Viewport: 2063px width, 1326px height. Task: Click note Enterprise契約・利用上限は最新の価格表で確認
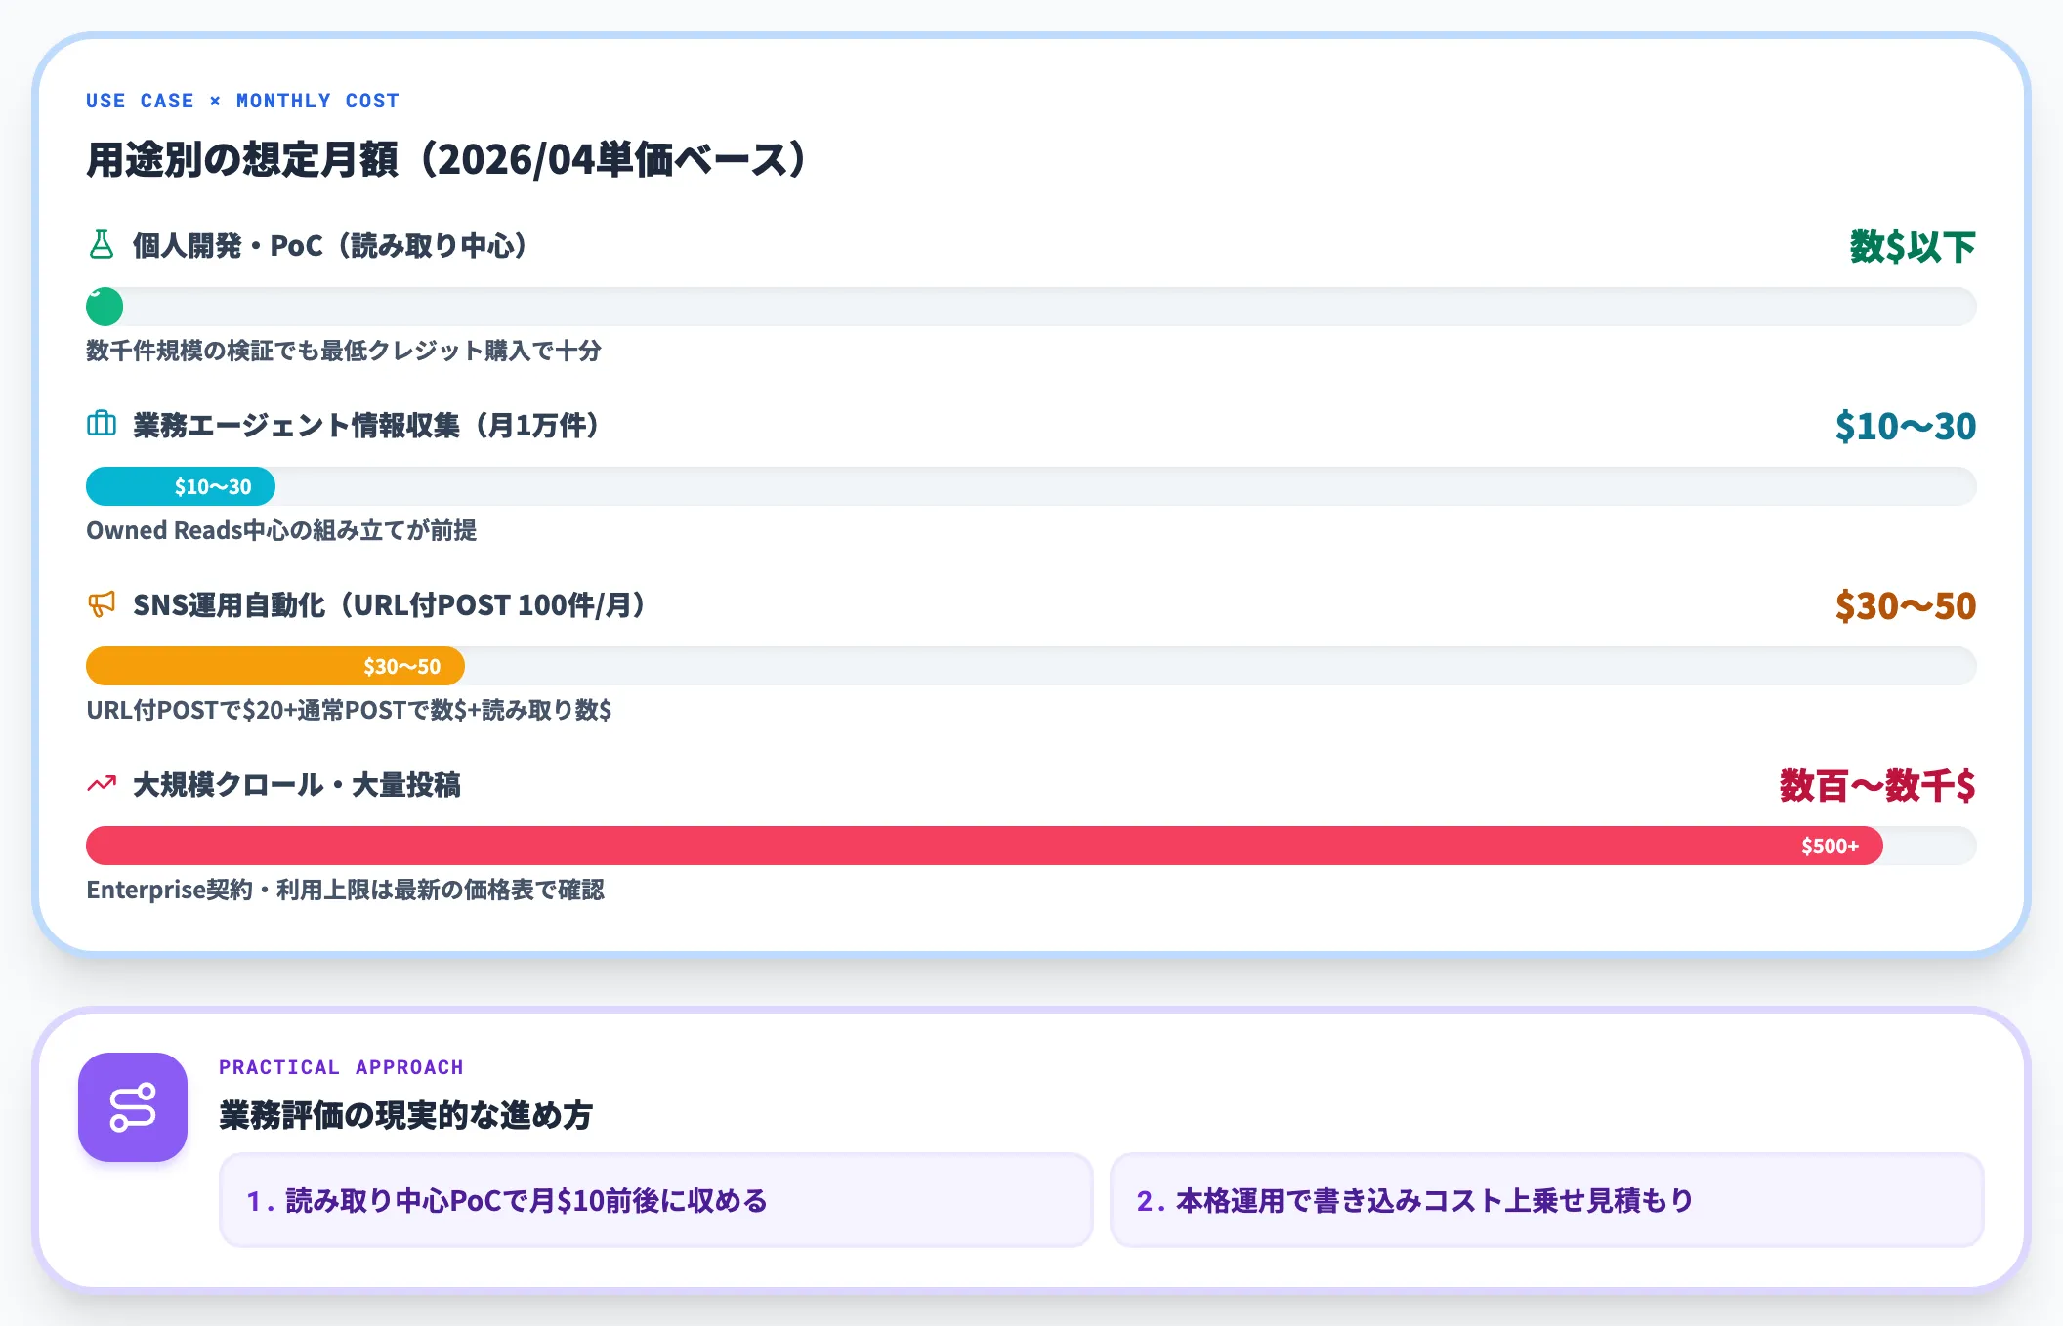tap(345, 890)
